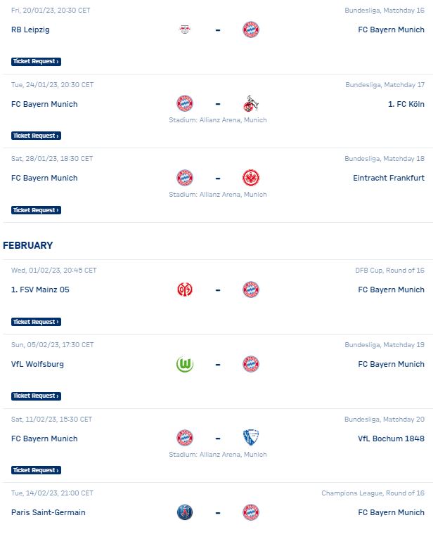Request tickets for VfL Wolfsburg match
445x539 pixels.
point(36,396)
